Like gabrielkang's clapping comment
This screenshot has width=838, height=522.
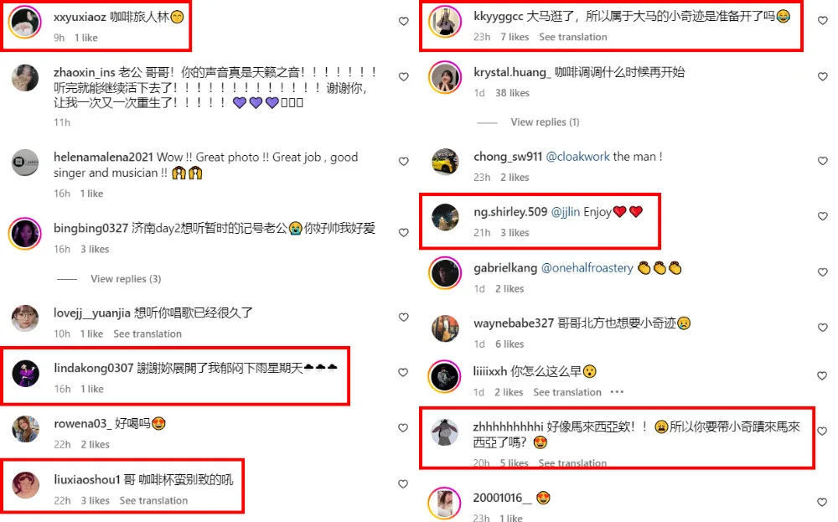(823, 272)
